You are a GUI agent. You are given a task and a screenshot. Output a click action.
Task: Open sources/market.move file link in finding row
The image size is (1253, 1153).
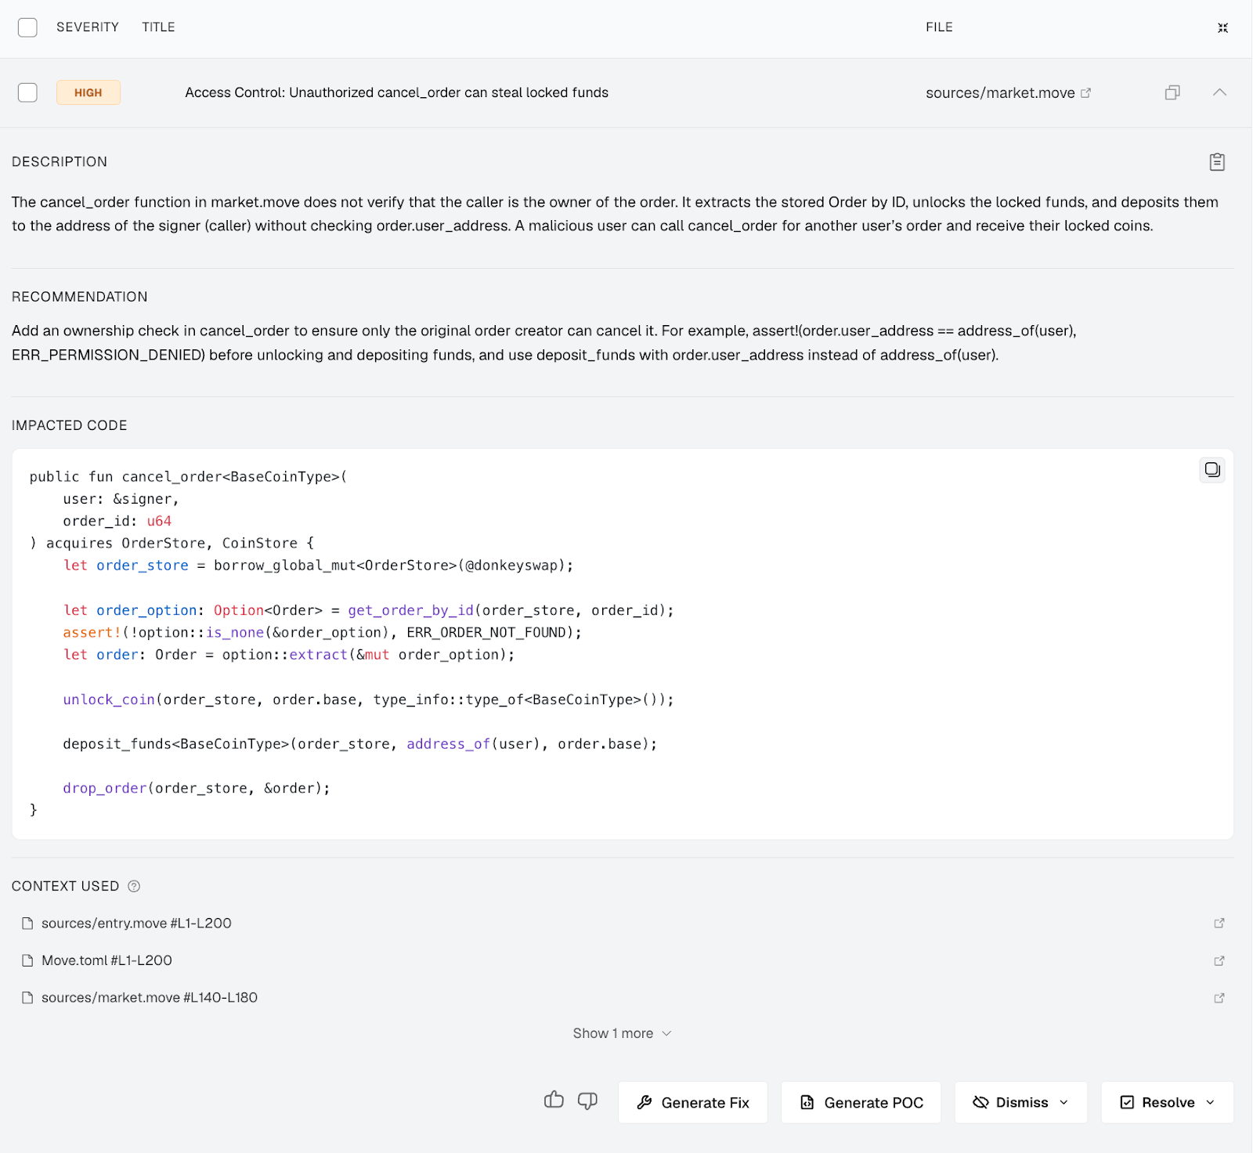click(x=1000, y=93)
